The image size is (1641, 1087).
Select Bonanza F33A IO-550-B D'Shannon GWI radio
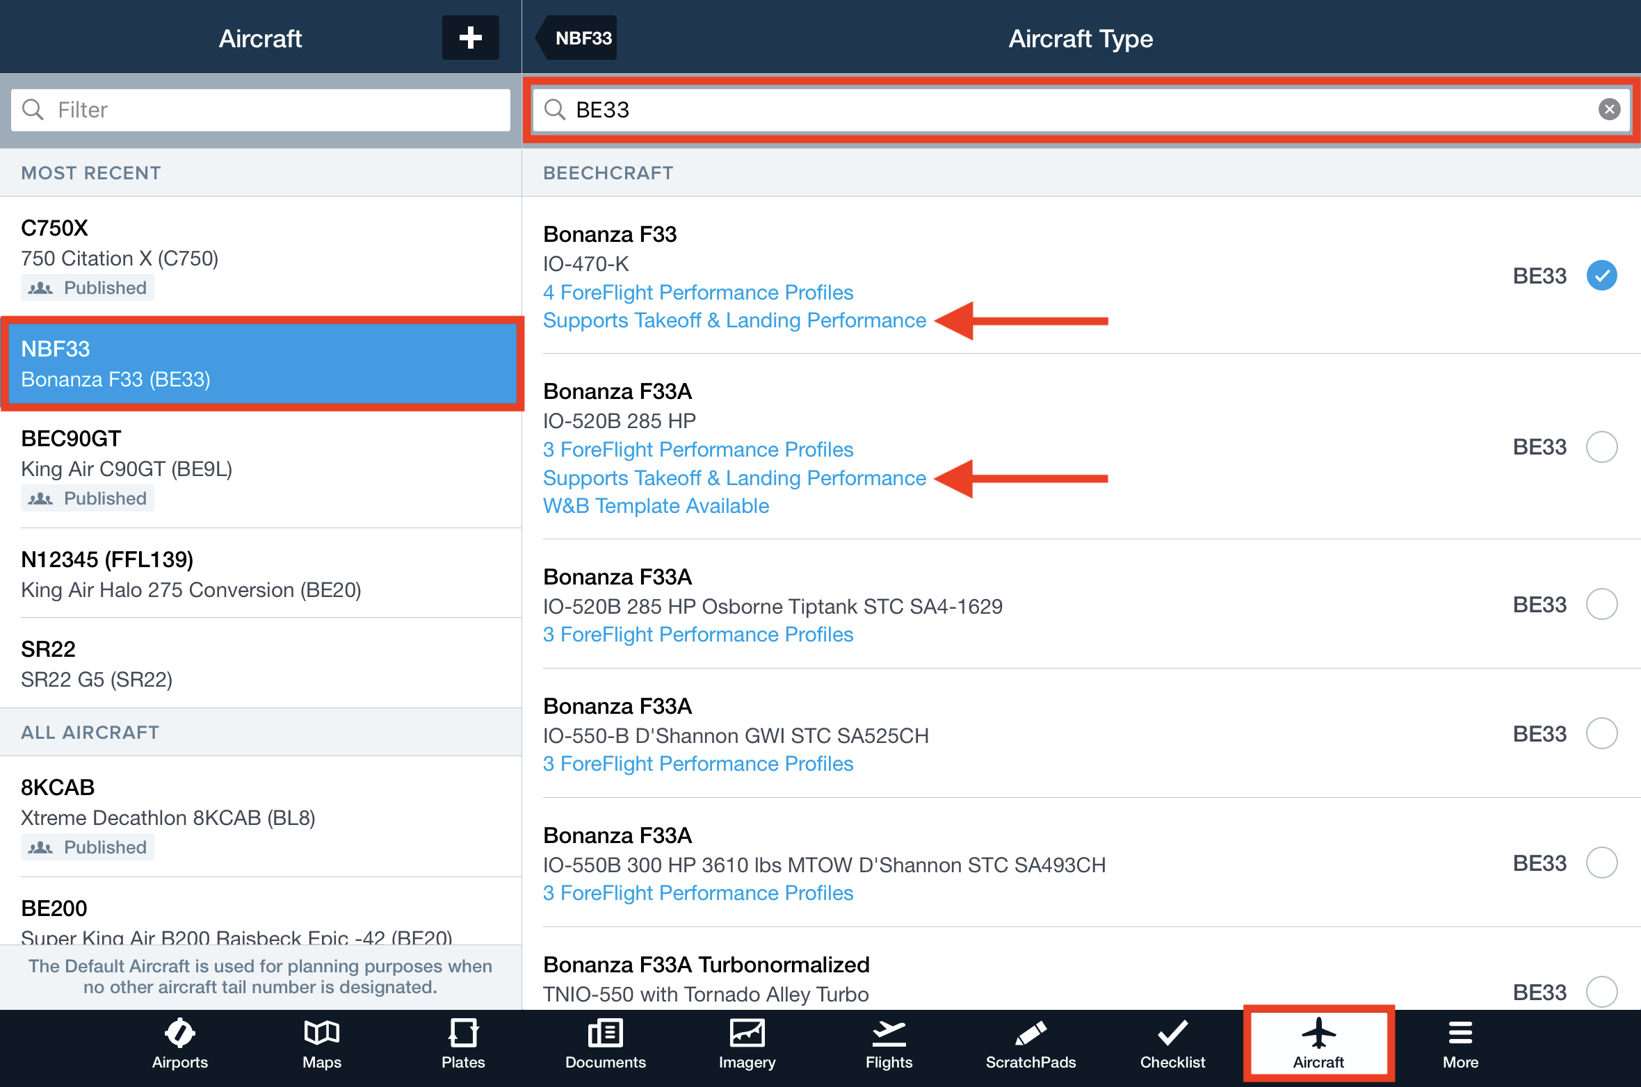click(1601, 733)
